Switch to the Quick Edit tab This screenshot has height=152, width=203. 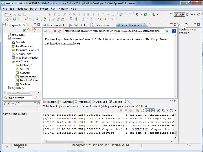pyautogui.click(x=100, y=102)
